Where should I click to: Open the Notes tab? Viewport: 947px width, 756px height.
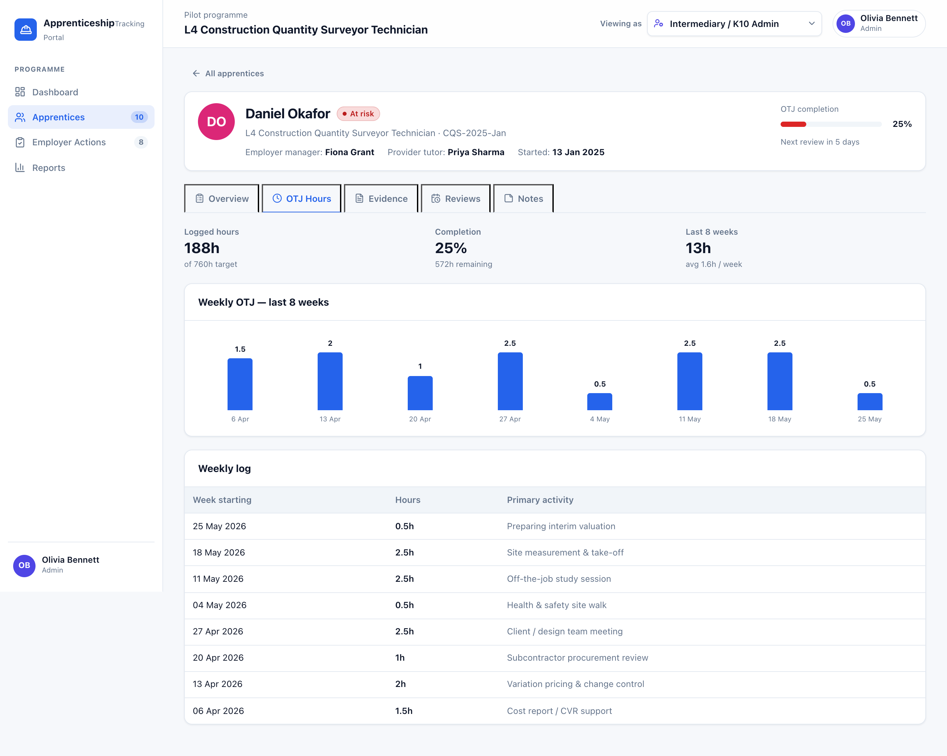pyautogui.click(x=523, y=199)
